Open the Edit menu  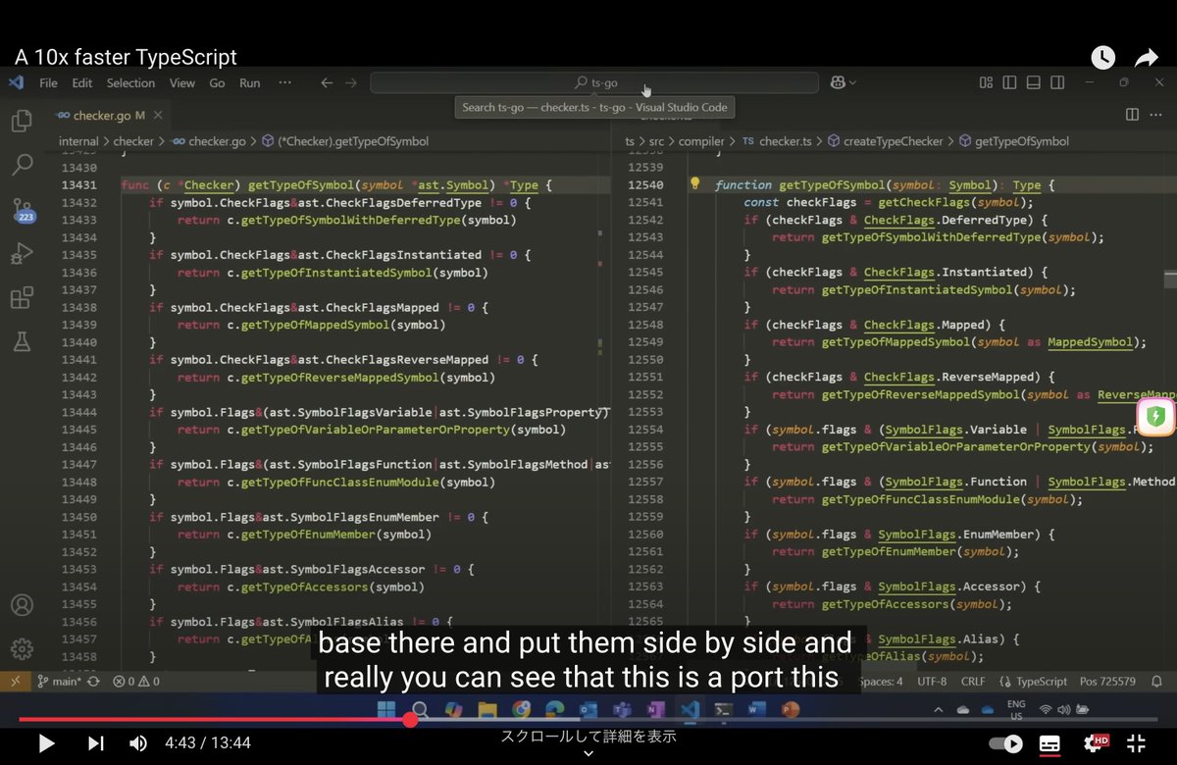click(x=82, y=83)
